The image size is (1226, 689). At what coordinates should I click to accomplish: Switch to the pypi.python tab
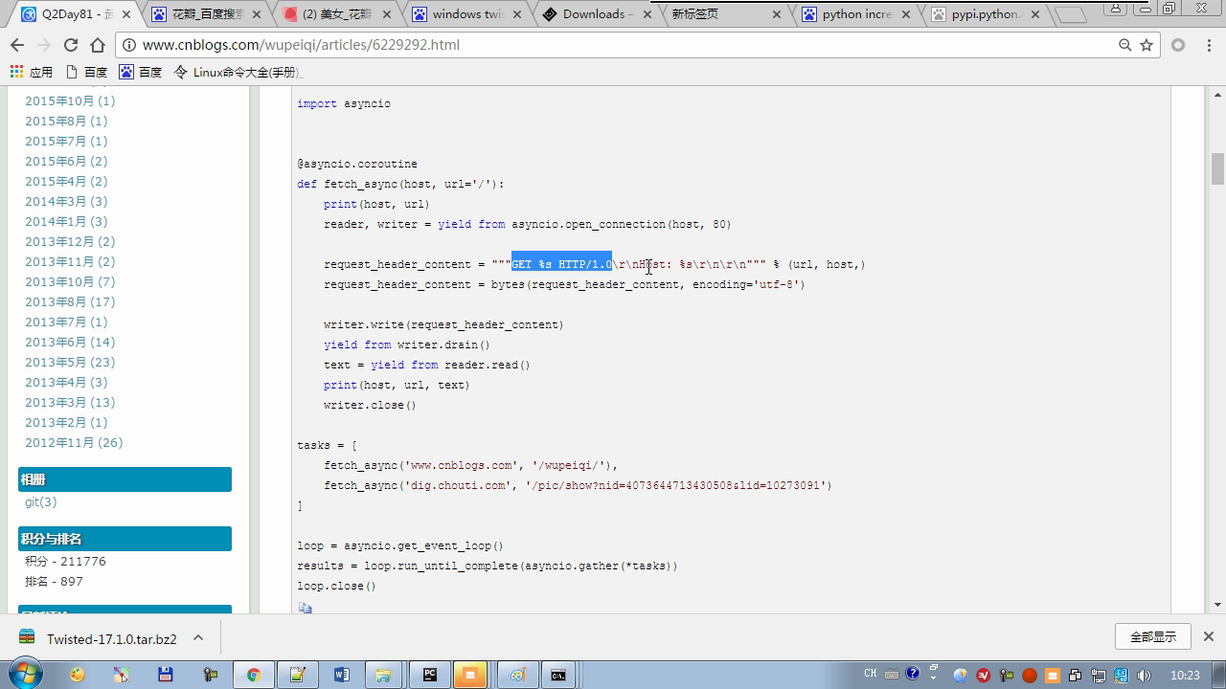tap(987, 14)
